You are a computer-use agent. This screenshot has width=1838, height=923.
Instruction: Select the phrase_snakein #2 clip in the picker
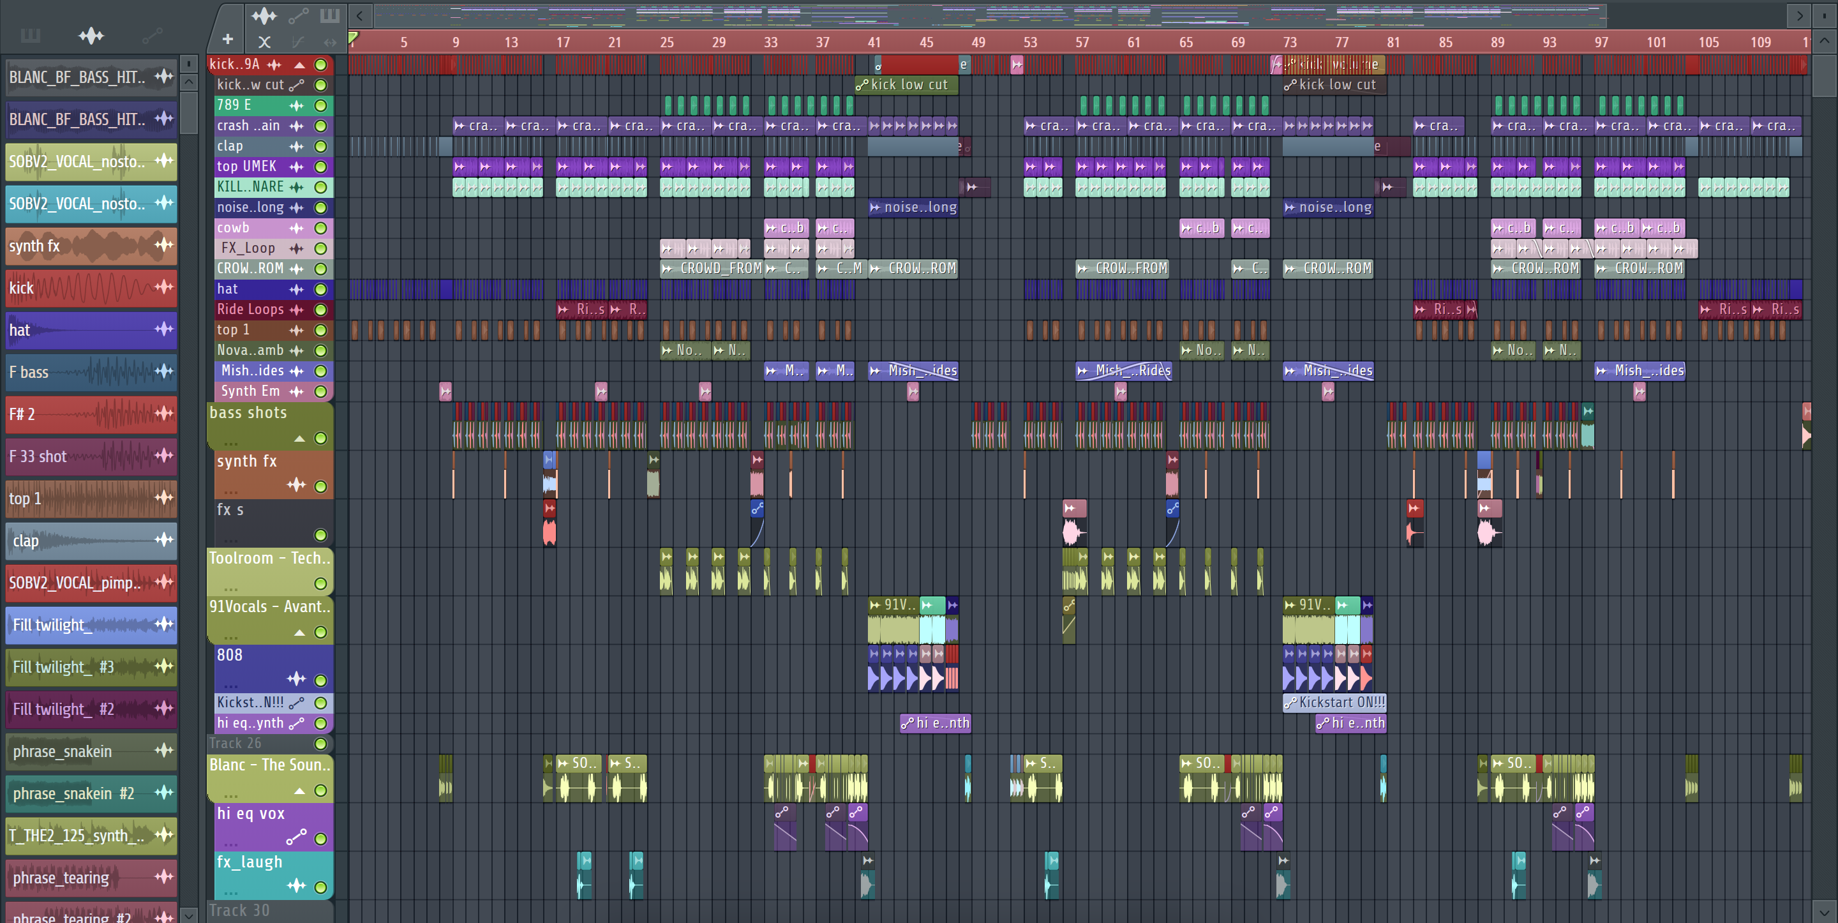point(91,793)
